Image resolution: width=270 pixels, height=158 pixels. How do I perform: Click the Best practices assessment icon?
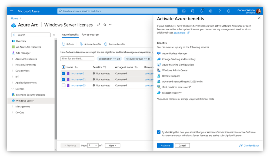point(159,87)
